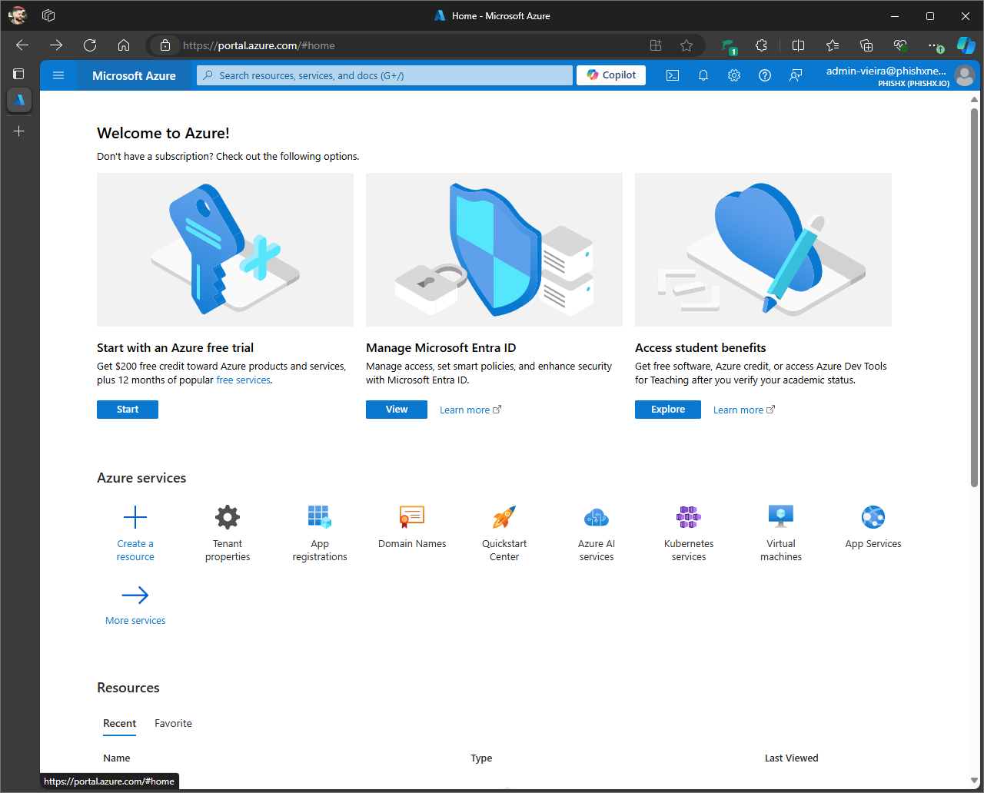Open Azure AI services icon
The image size is (984, 793).
[597, 517]
